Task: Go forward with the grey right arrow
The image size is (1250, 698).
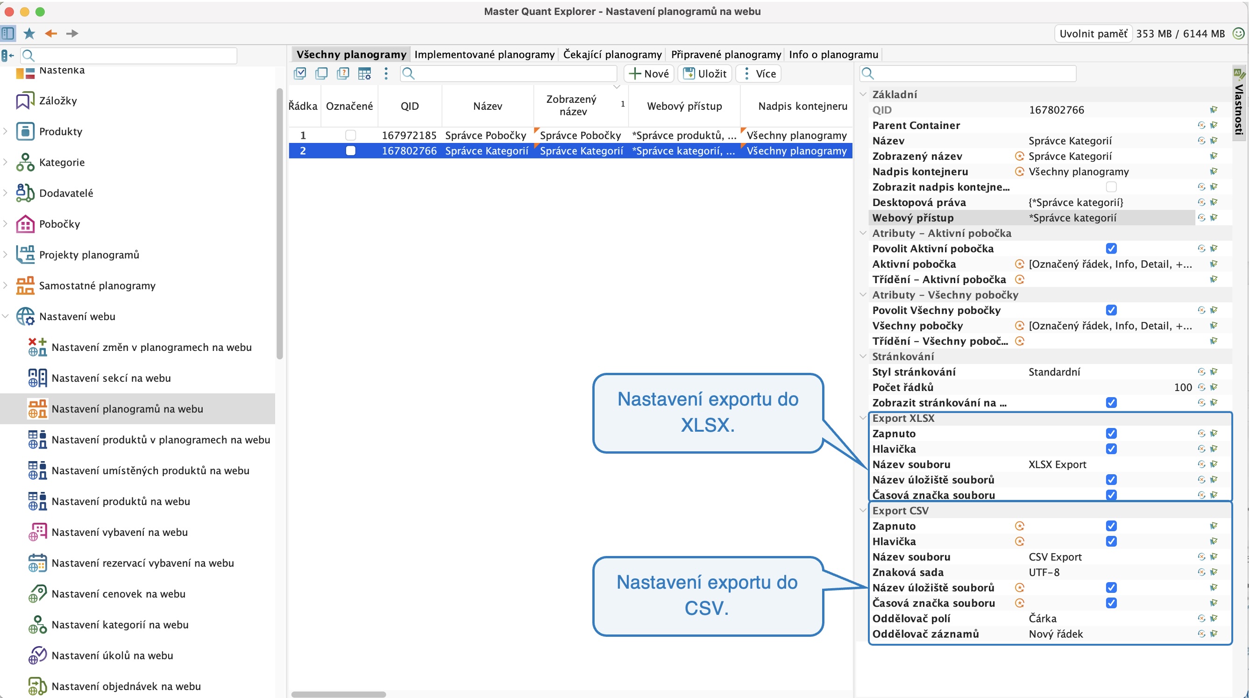Action: pyautogui.click(x=72, y=33)
